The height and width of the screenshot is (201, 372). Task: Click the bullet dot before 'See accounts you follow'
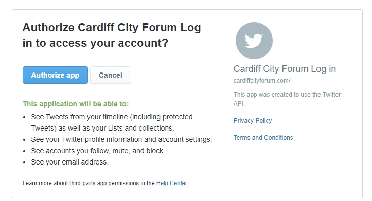(24, 151)
